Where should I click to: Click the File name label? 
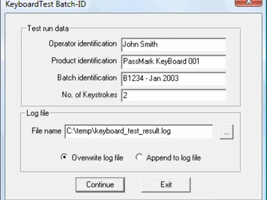point(46,131)
